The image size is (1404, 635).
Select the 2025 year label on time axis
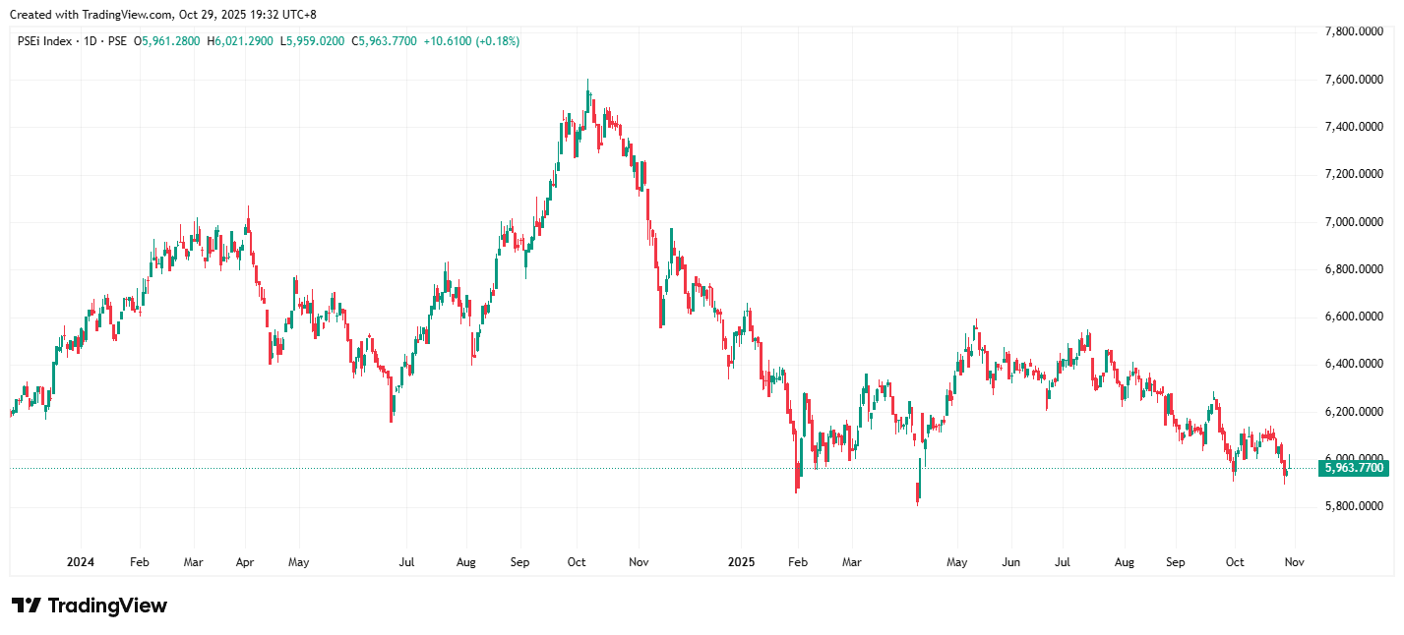[740, 562]
